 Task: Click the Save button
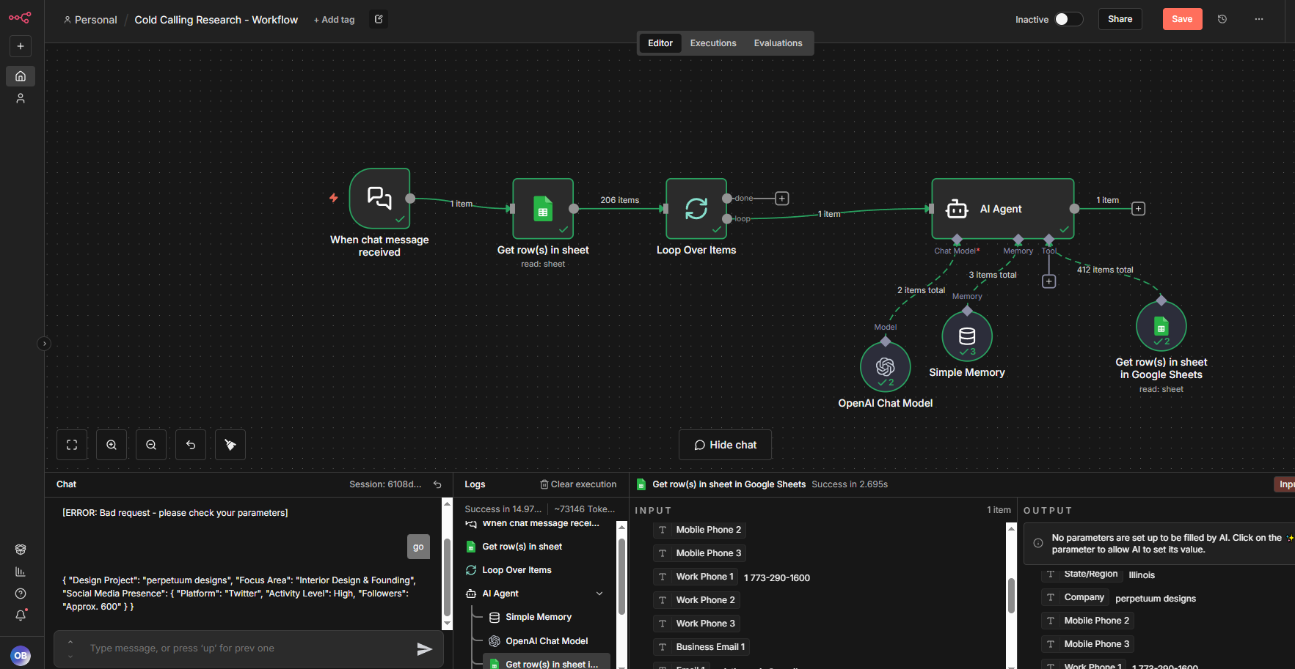tap(1181, 19)
